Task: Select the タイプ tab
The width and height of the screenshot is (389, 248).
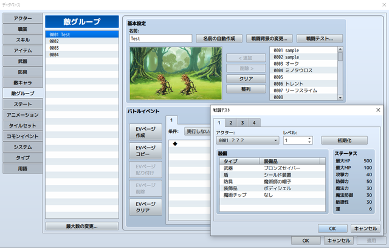Action: click(x=22, y=157)
